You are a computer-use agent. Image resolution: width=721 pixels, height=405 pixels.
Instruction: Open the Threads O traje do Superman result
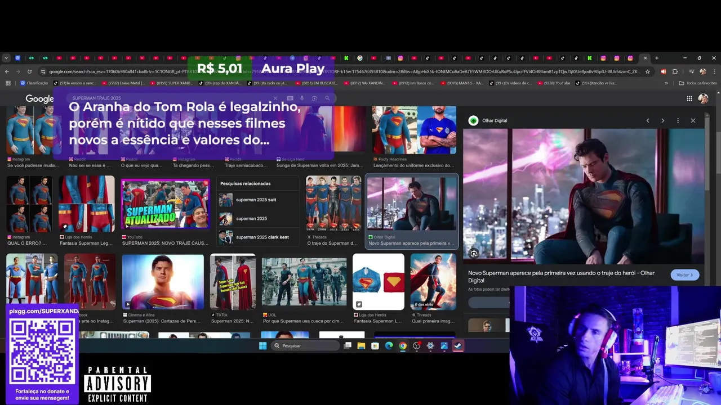click(333, 204)
